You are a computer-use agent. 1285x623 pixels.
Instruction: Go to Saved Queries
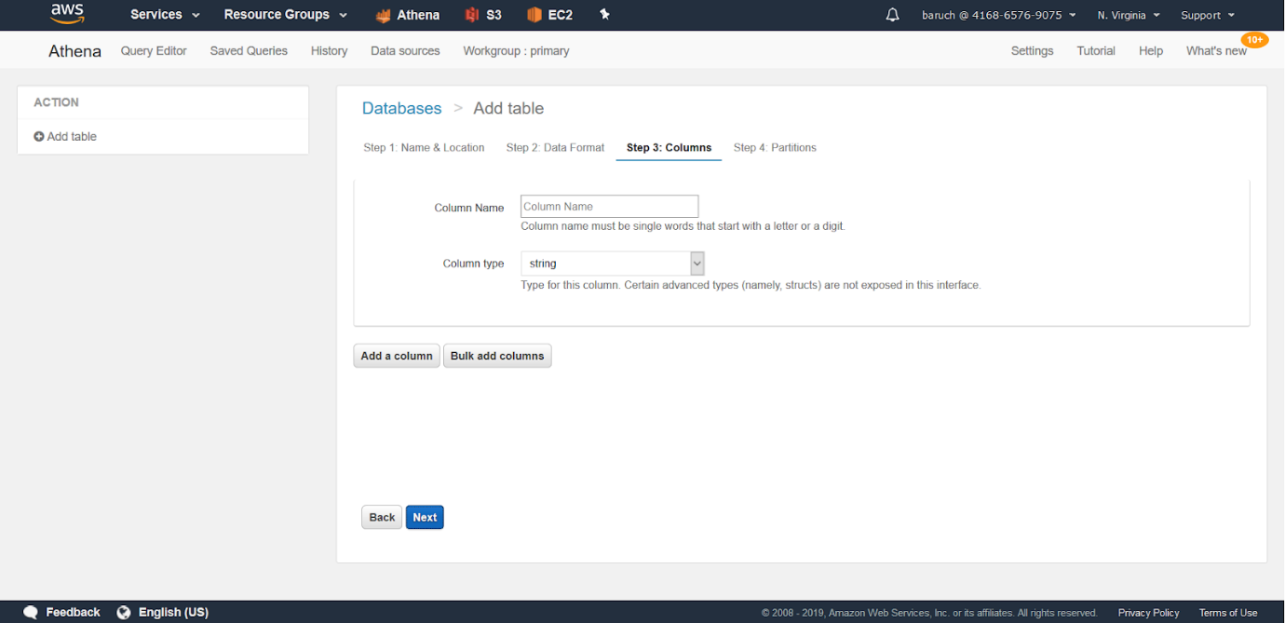249,51
